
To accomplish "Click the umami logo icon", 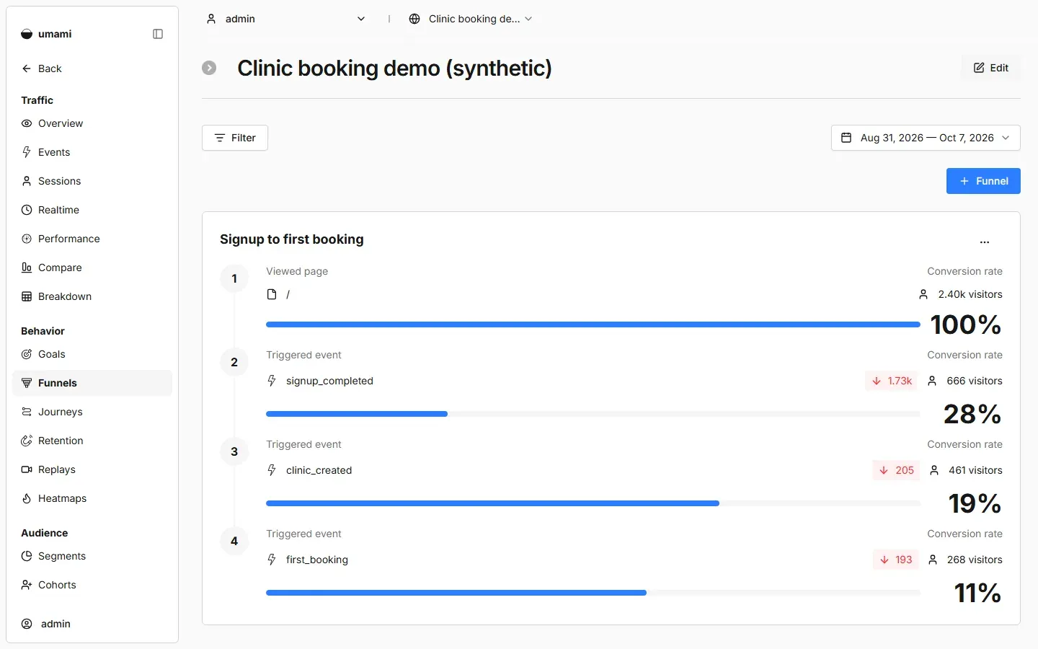I will 27,34.
